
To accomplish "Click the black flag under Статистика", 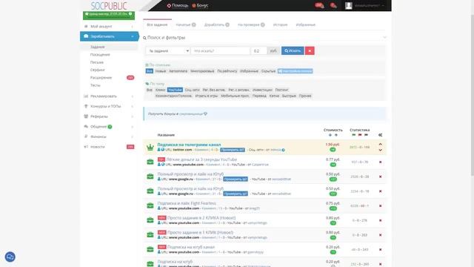I will 366,135.
